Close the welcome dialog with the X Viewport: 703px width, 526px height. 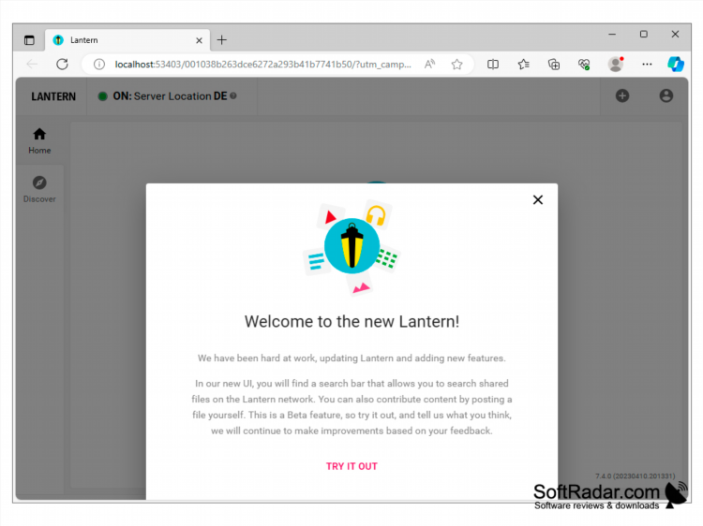[538, 199]
